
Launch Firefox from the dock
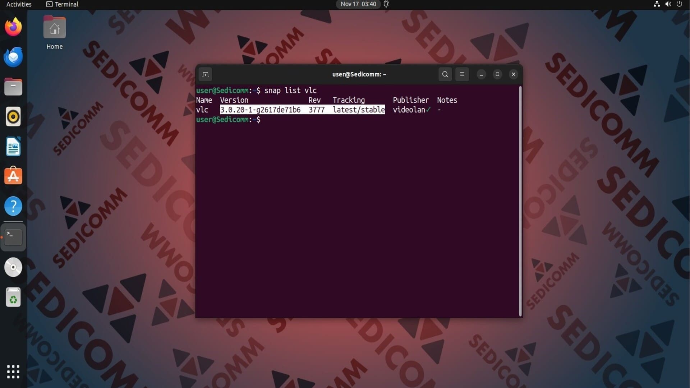(13, 27)
